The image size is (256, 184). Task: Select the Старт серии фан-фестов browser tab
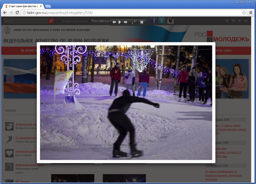[x=23, y=6]
